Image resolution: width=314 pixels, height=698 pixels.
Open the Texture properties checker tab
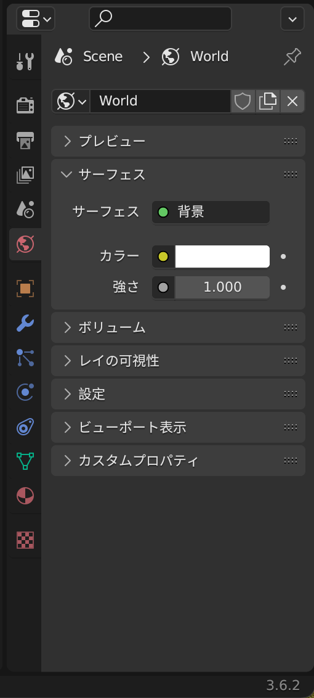click(x=25, y=540)
